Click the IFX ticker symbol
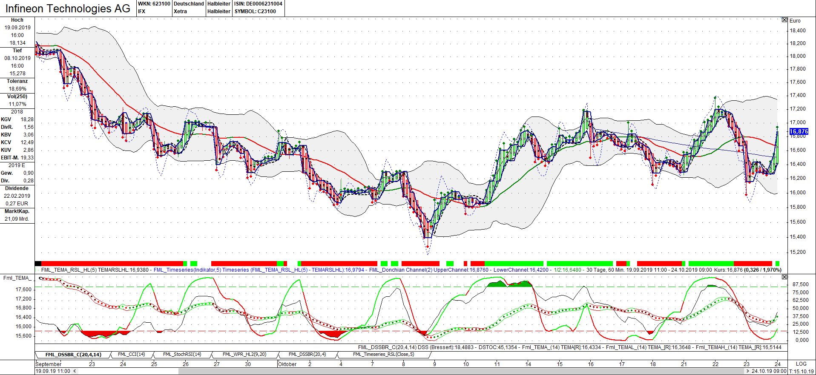 [x=141, y=11]
